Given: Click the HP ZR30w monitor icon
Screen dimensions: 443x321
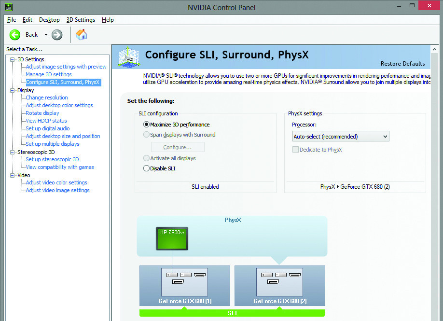Looking at the screenshot, I should pyautogui.click(x=171, y=238).
